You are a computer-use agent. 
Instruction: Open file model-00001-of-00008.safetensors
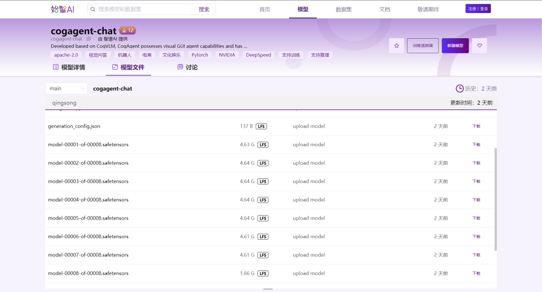[88, 145]
